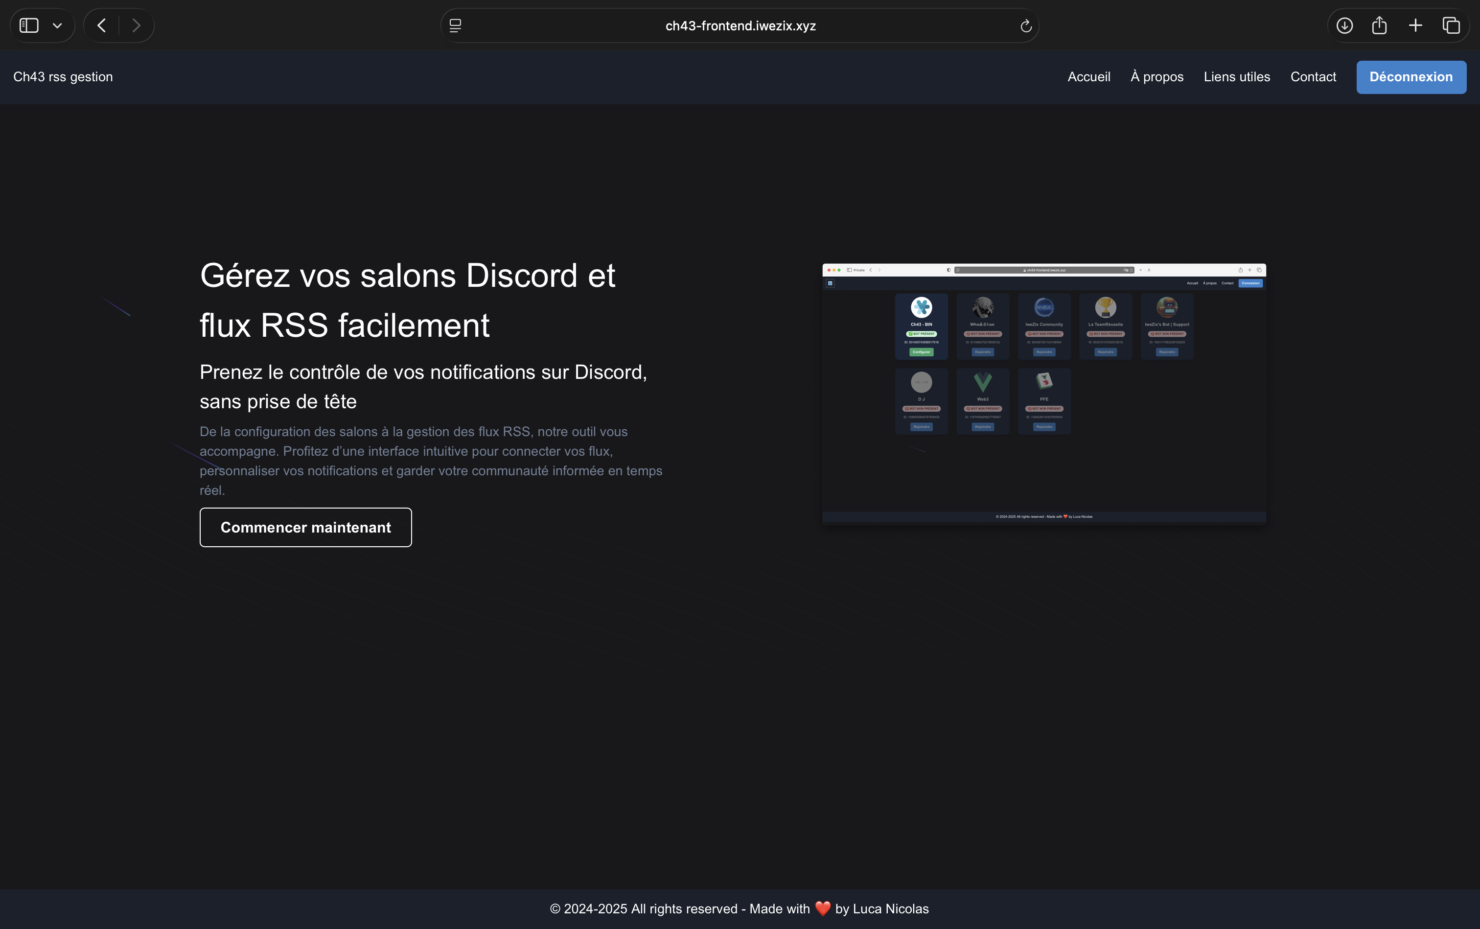This screenshot has width=1480, height=929.
Task: Click the heart emoji in the footer
Action: [x=822, y=908]
